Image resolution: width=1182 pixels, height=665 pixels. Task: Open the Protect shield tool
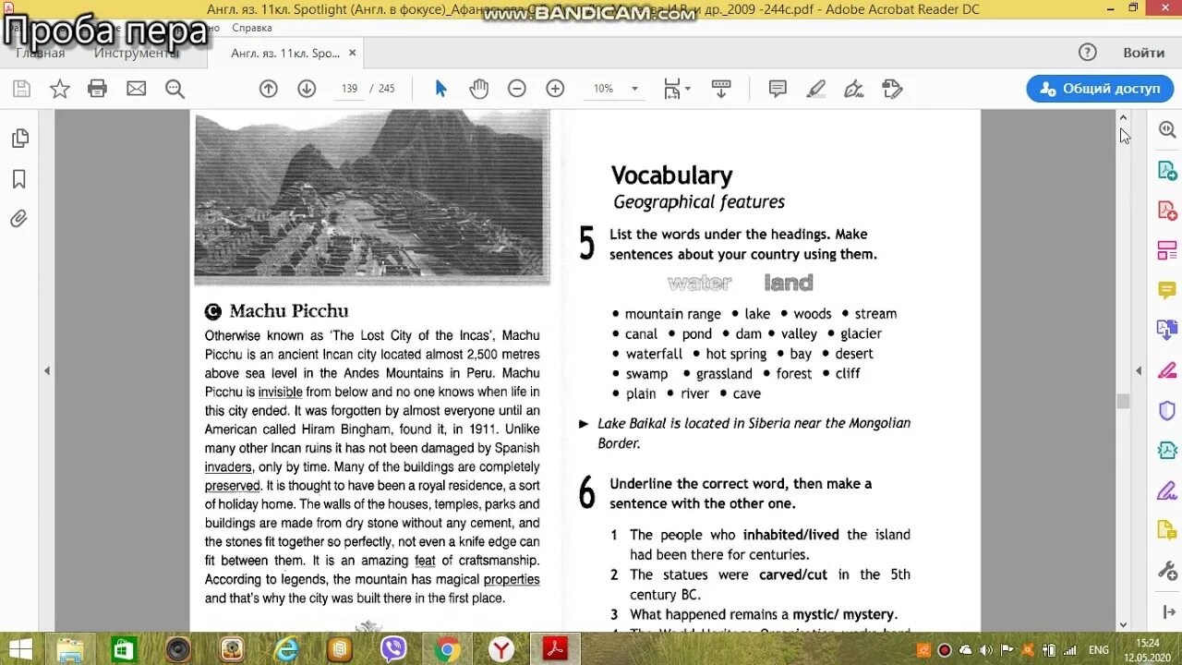tap(1167, 410)
